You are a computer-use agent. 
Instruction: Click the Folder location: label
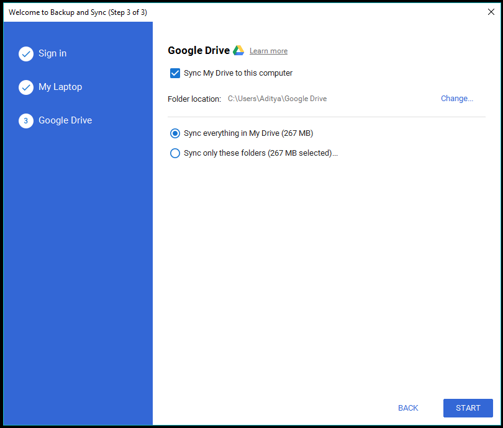coord(194,99)
